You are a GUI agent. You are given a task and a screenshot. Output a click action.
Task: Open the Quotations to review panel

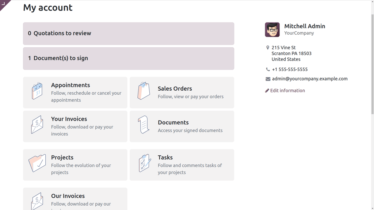point(129,33)
